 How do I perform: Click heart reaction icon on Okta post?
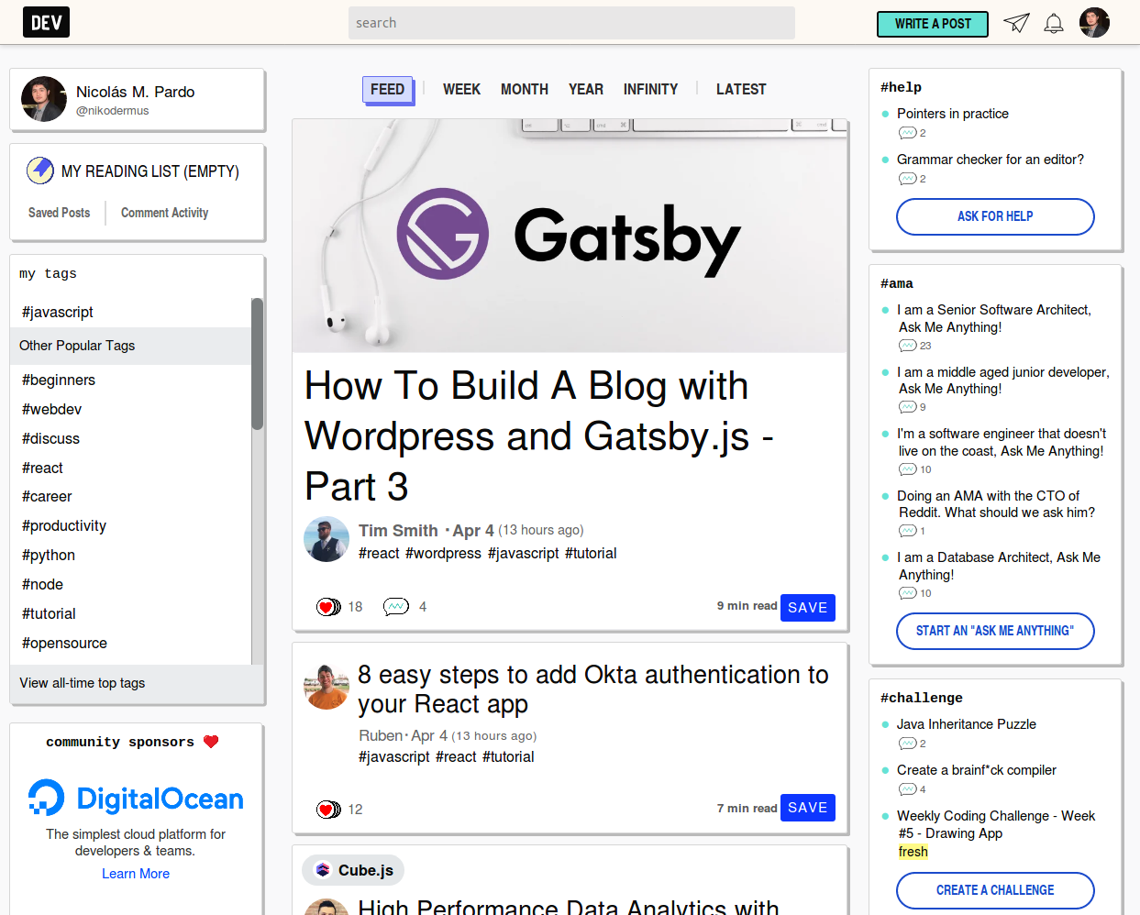tap(328, 810)
